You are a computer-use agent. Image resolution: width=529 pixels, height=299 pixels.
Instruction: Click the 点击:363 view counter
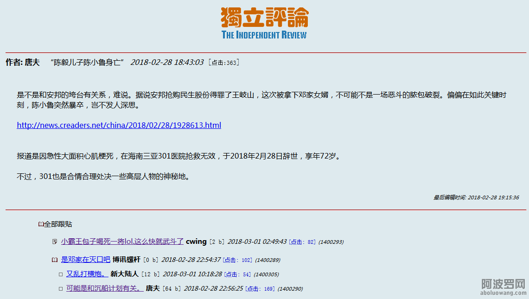click(x=224, y=63)
